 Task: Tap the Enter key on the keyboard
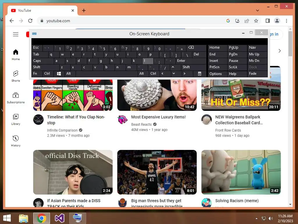pos(191,61)
